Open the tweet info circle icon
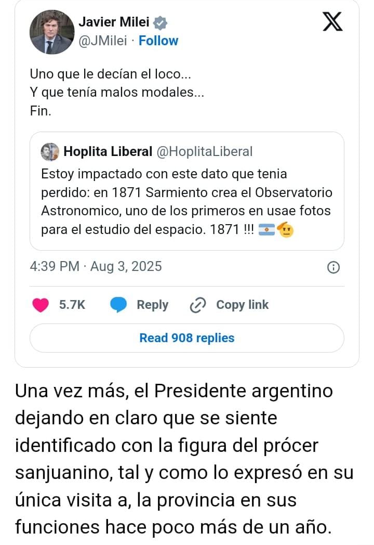 coord(333,267)
